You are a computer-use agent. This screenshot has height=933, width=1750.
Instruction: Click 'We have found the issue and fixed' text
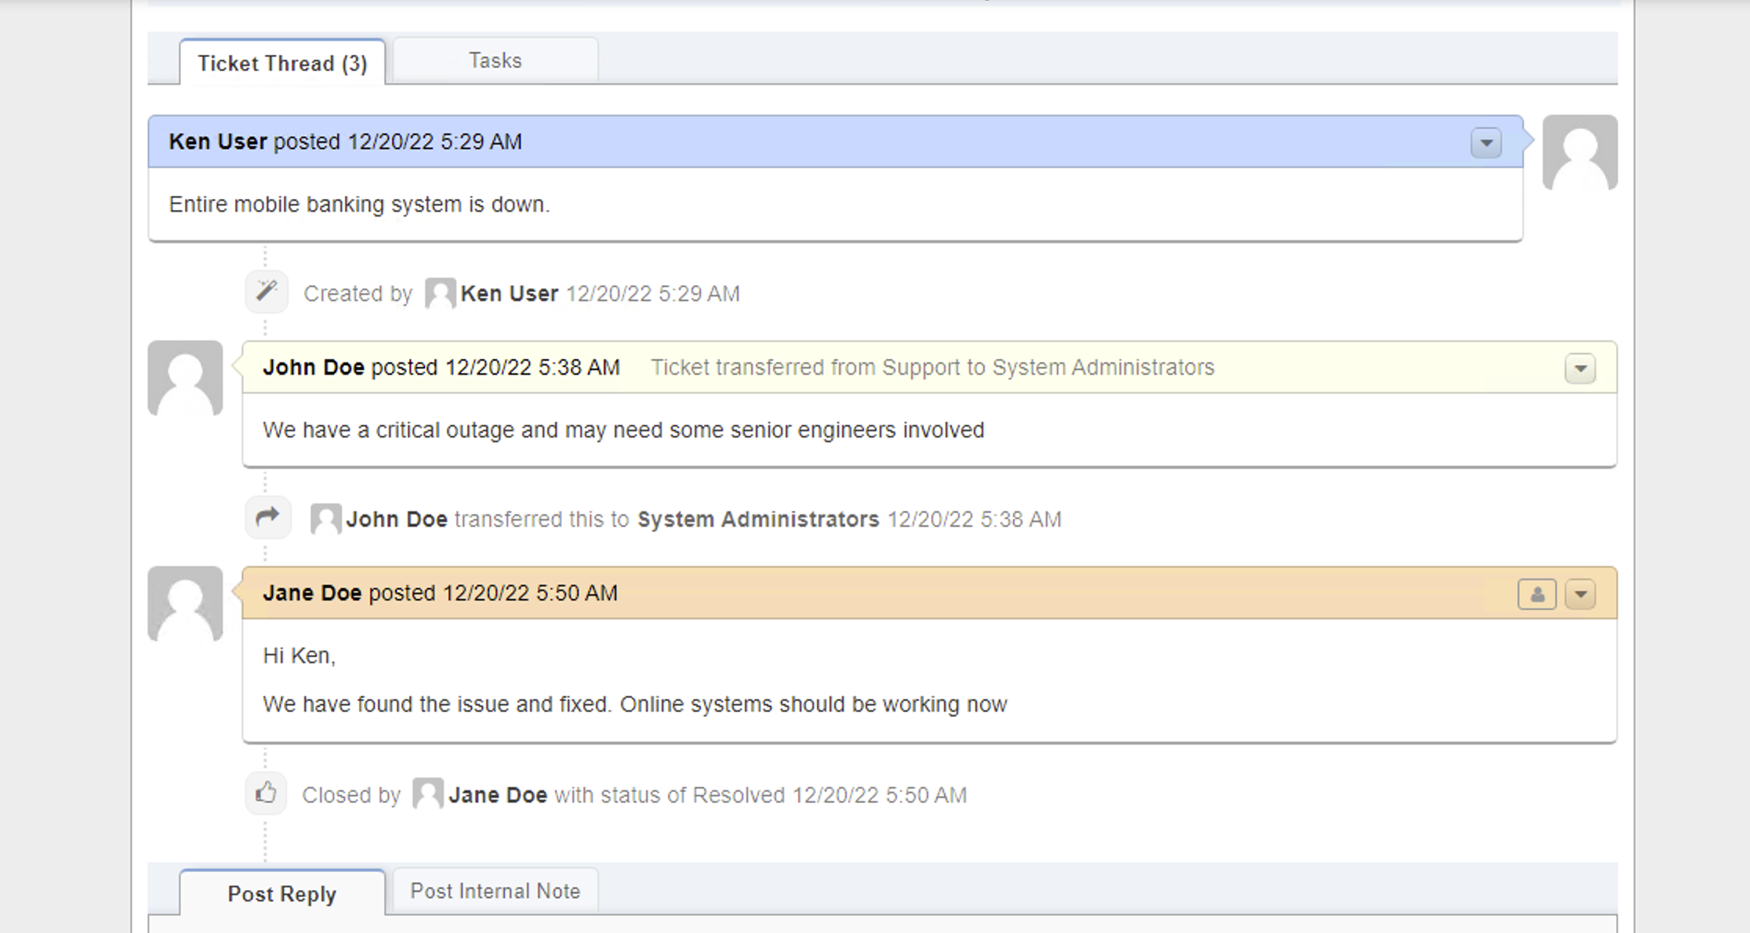coord(634,704)
